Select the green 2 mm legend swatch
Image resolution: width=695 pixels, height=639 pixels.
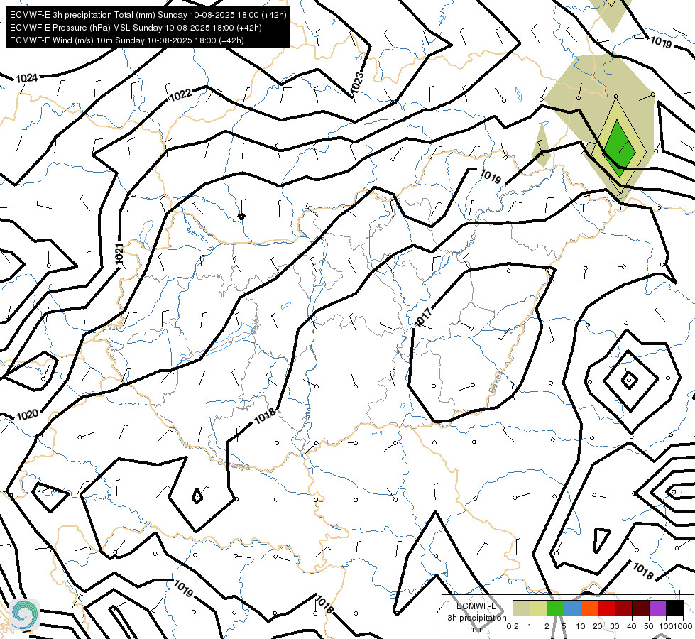click(555, 608)
